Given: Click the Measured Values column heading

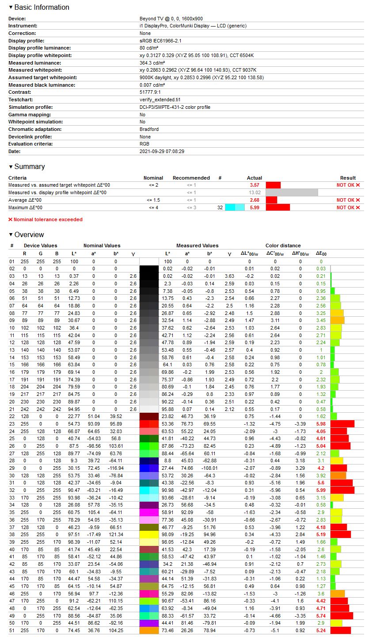Looking at the screenshot, I should click(197, 246).
